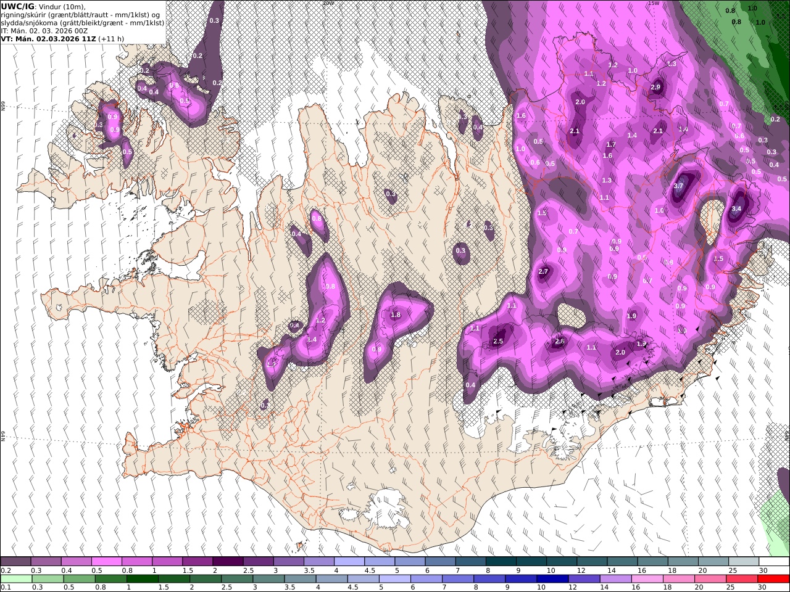Click the 'Vindur (10m)' header text
This screenshot has height=592, width=790.
[x=62, y=6]
